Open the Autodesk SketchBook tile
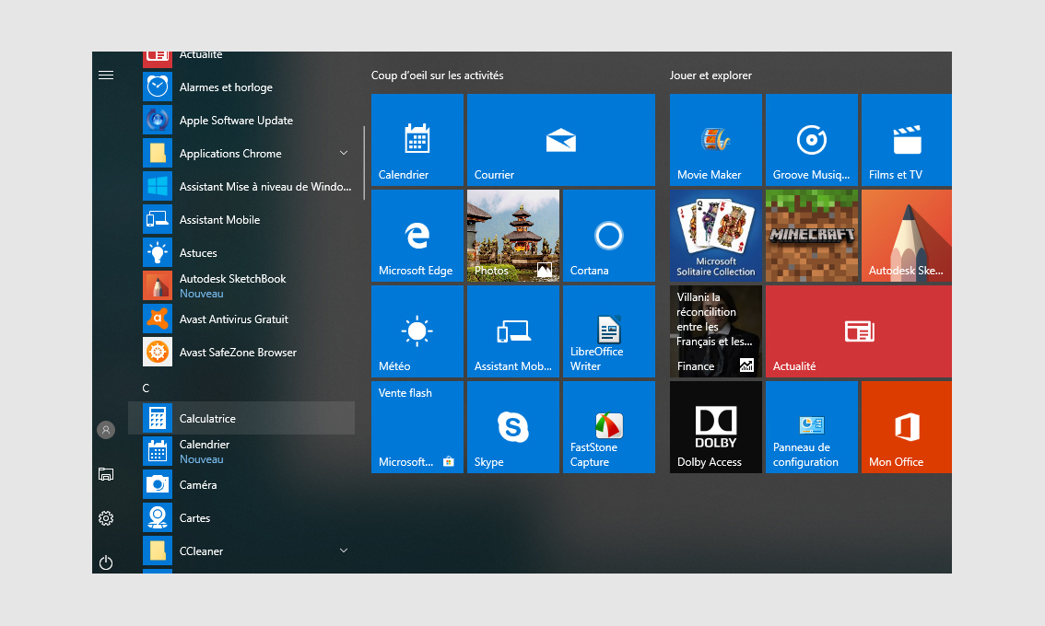The image size is (1045, 626). click(x=907, y=236)
